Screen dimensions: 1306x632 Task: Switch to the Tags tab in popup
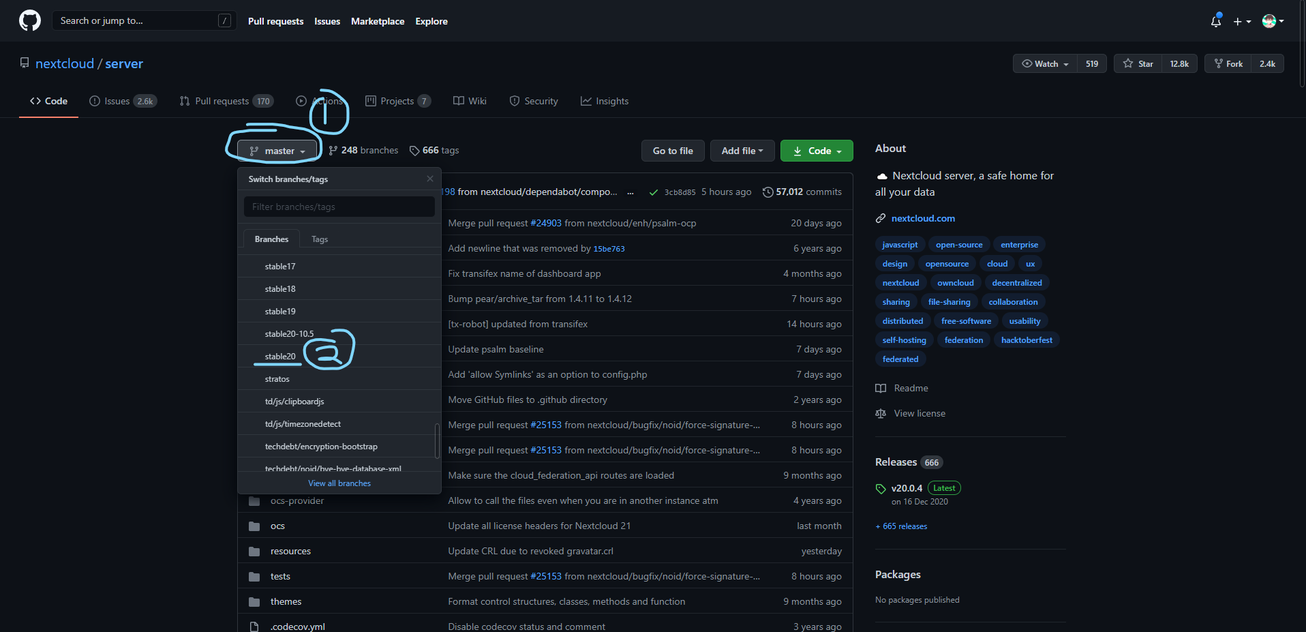point(320,239)
